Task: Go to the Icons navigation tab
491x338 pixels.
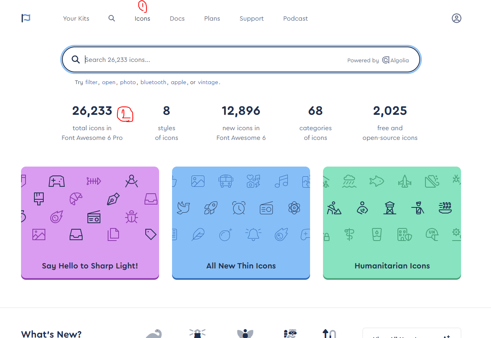Action: [x=142, y=19]
